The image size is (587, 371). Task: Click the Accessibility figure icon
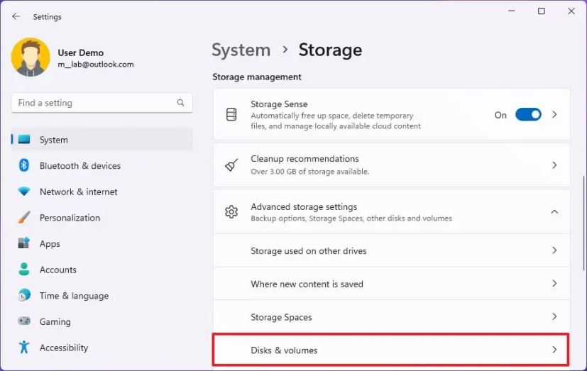[x=24, y=347]
